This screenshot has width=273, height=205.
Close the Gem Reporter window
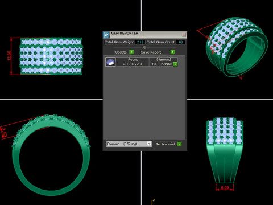(x=184, y=35)
